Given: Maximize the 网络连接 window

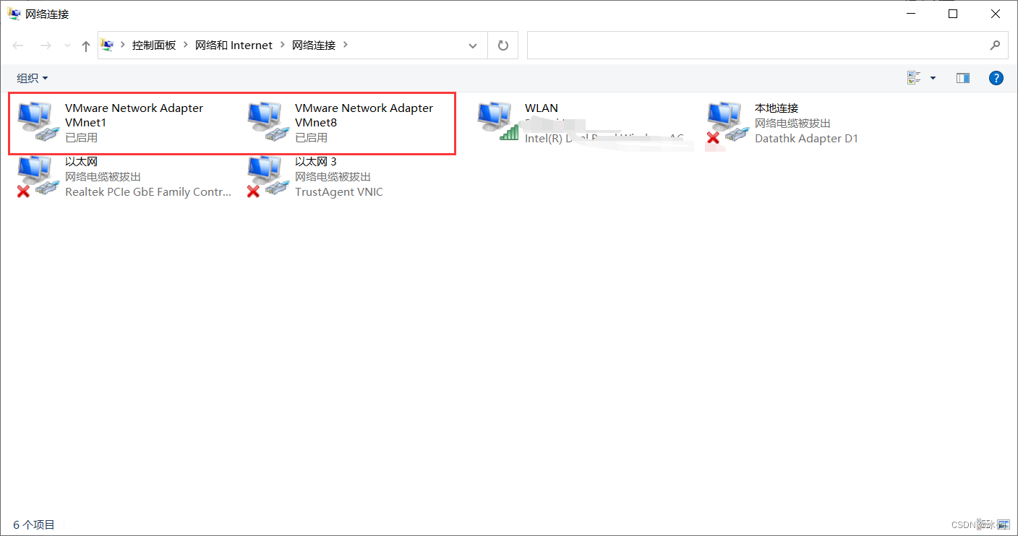Looking at the screenshot, I should [953, 14].
